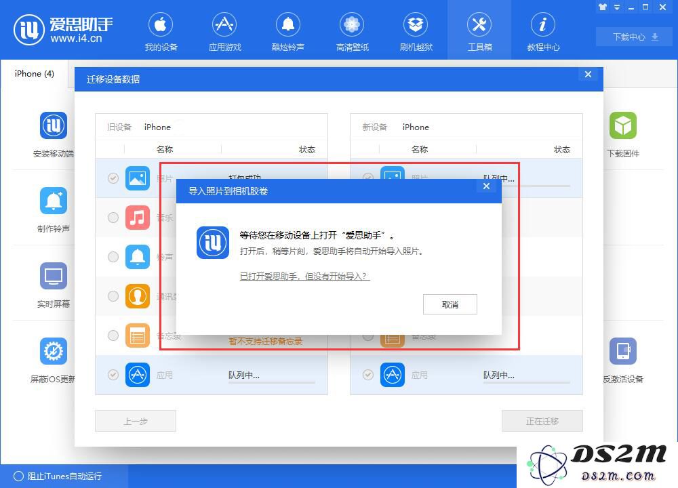Open the 安装移动端 tool
678x488 pixels.
pos(53,135)
